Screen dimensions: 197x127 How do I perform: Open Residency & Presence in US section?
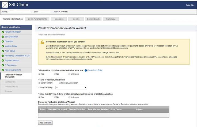[x=17, y=56]
